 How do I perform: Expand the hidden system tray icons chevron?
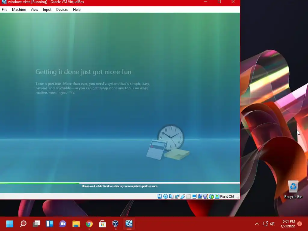(257, 223)
